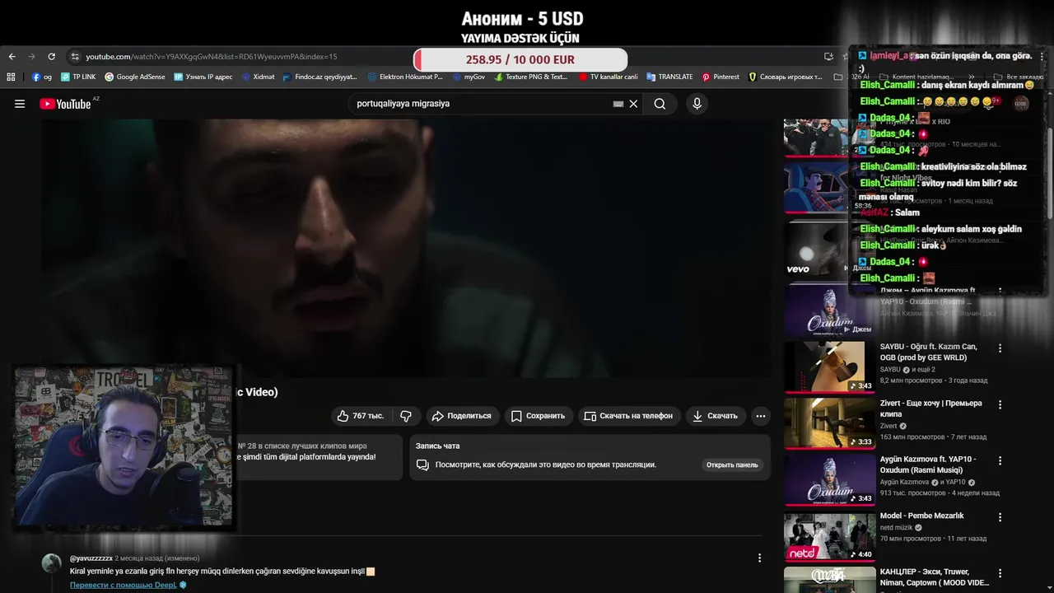
Task: Open options menu for SAYBU - Oğru video
Action: (1000, 348)
